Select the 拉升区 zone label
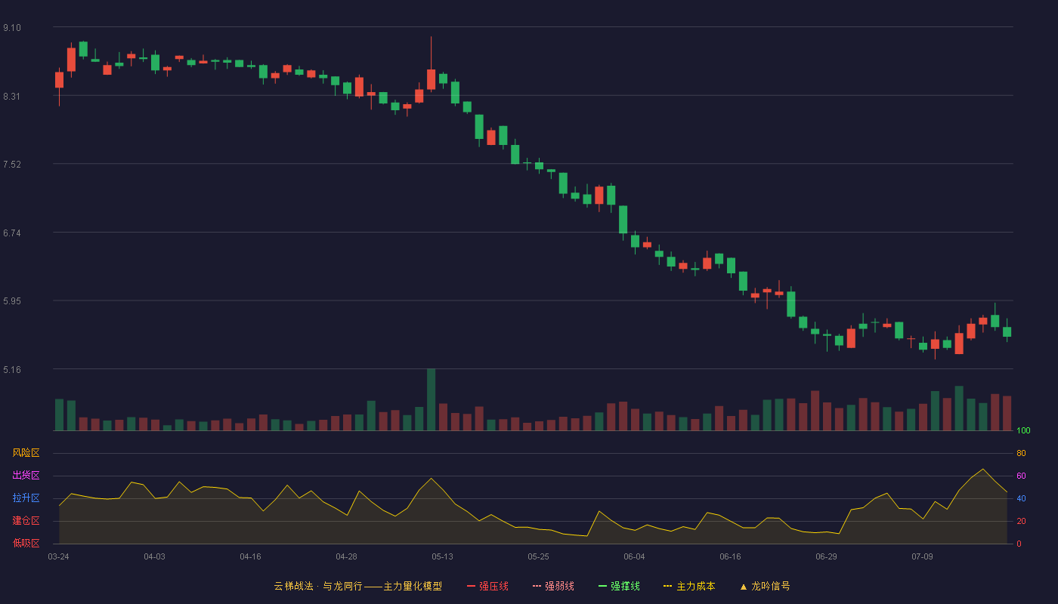Image resolution: width=1058 pixels, height=604 pixels. click(26, 498)
